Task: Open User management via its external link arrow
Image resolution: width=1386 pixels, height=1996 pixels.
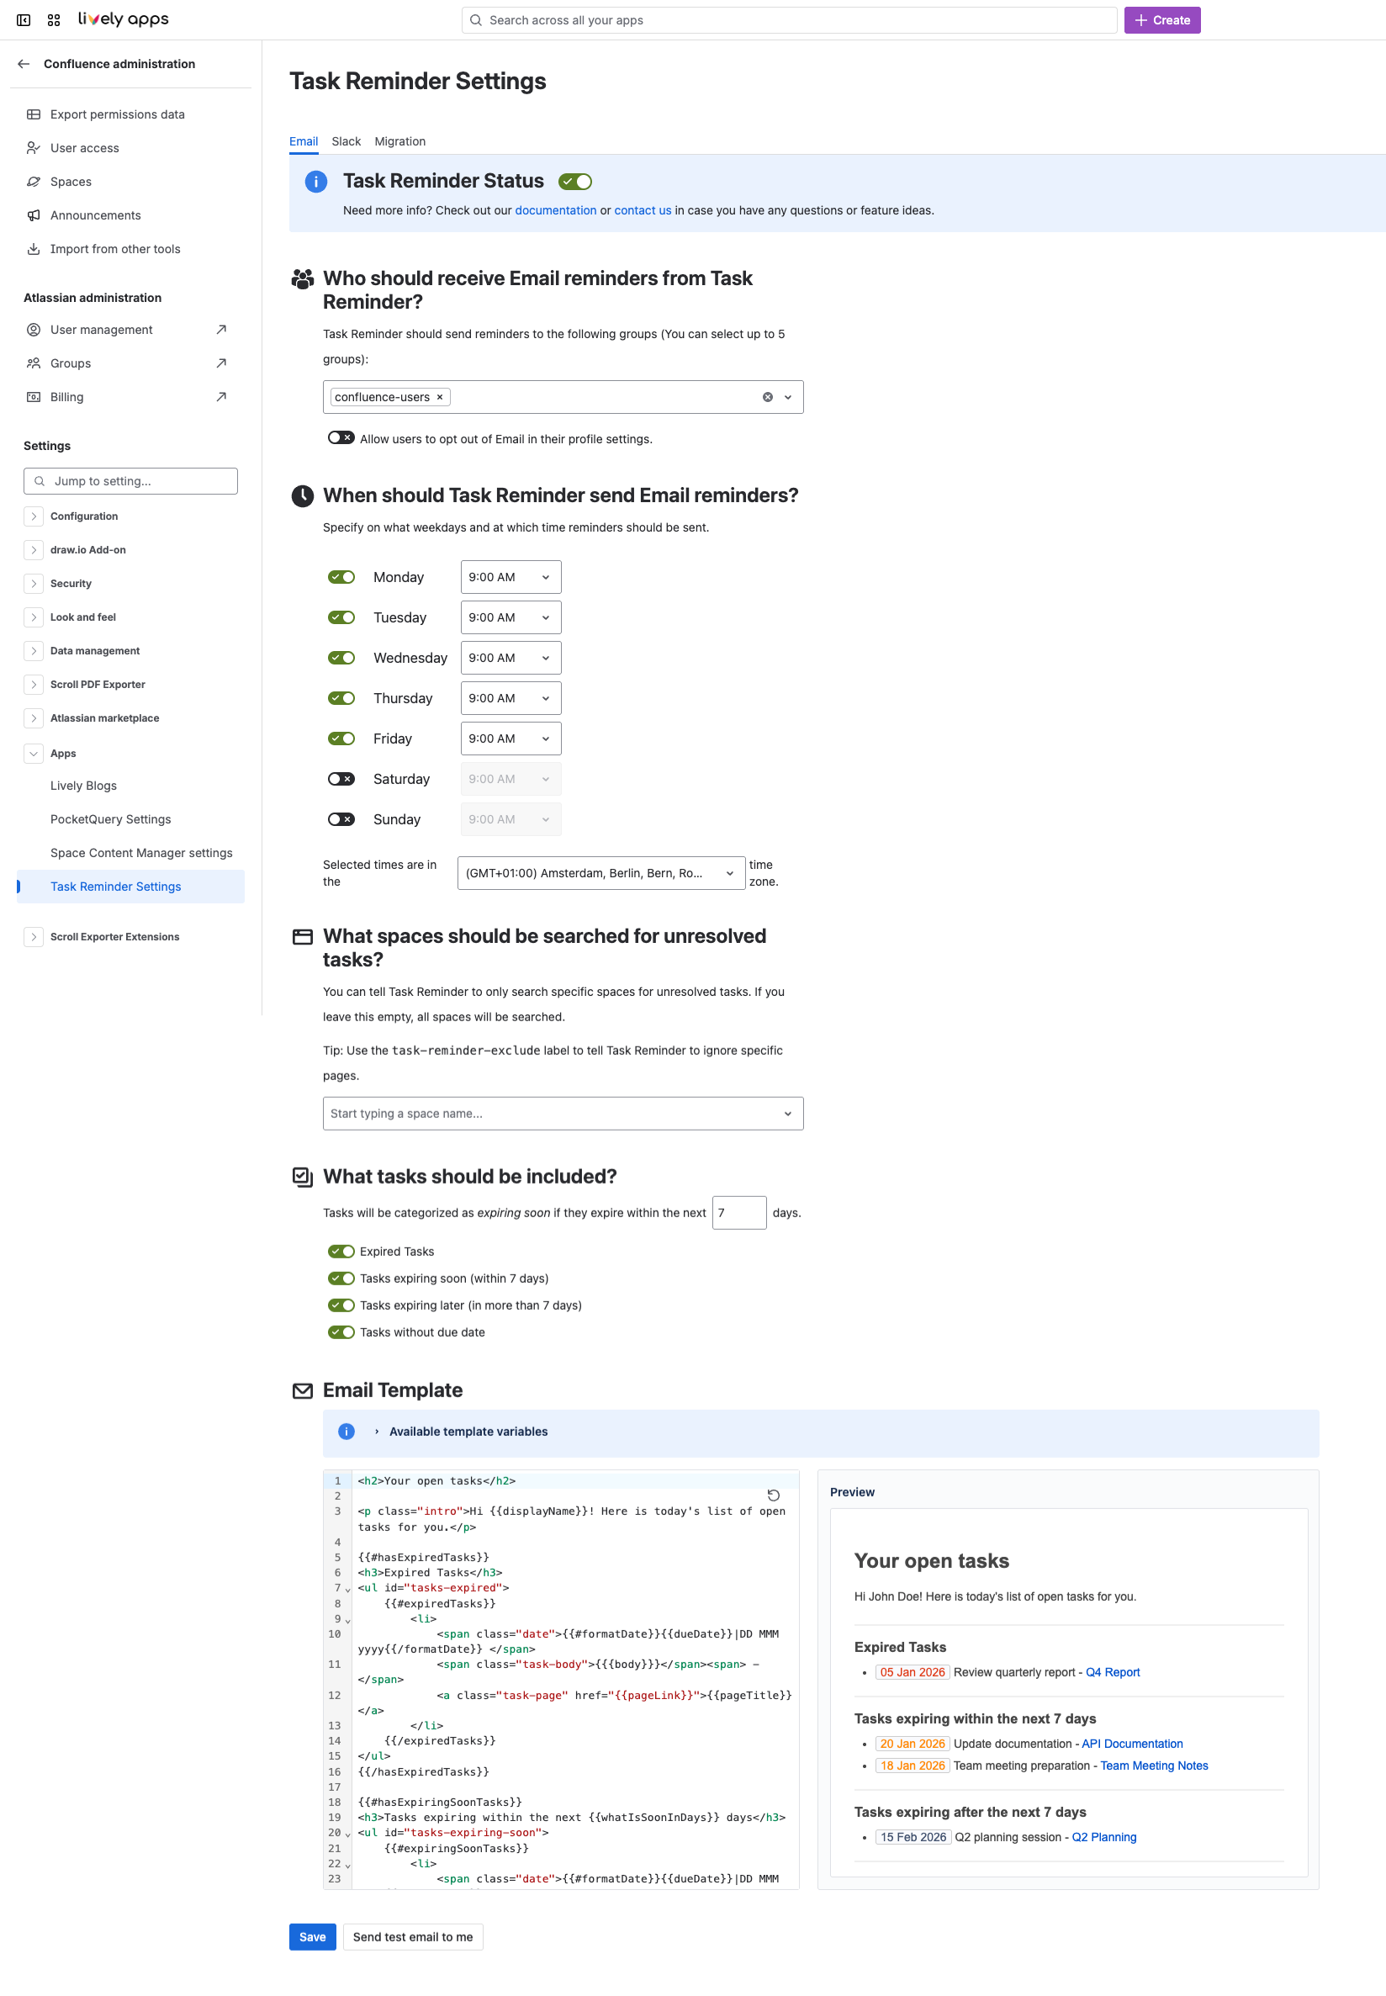Action: coord(221,329)
